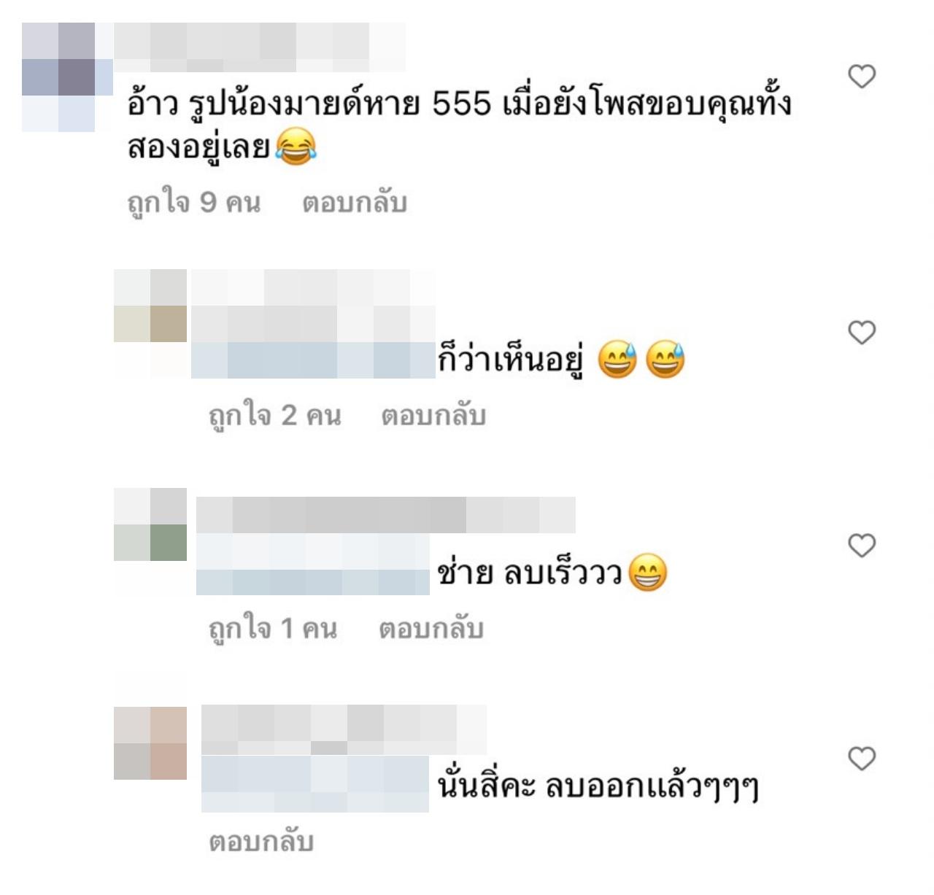Open ถูกใจ 1 คน likes list
Viewport: 934px width, 895px height.
[x=273, y=629]
